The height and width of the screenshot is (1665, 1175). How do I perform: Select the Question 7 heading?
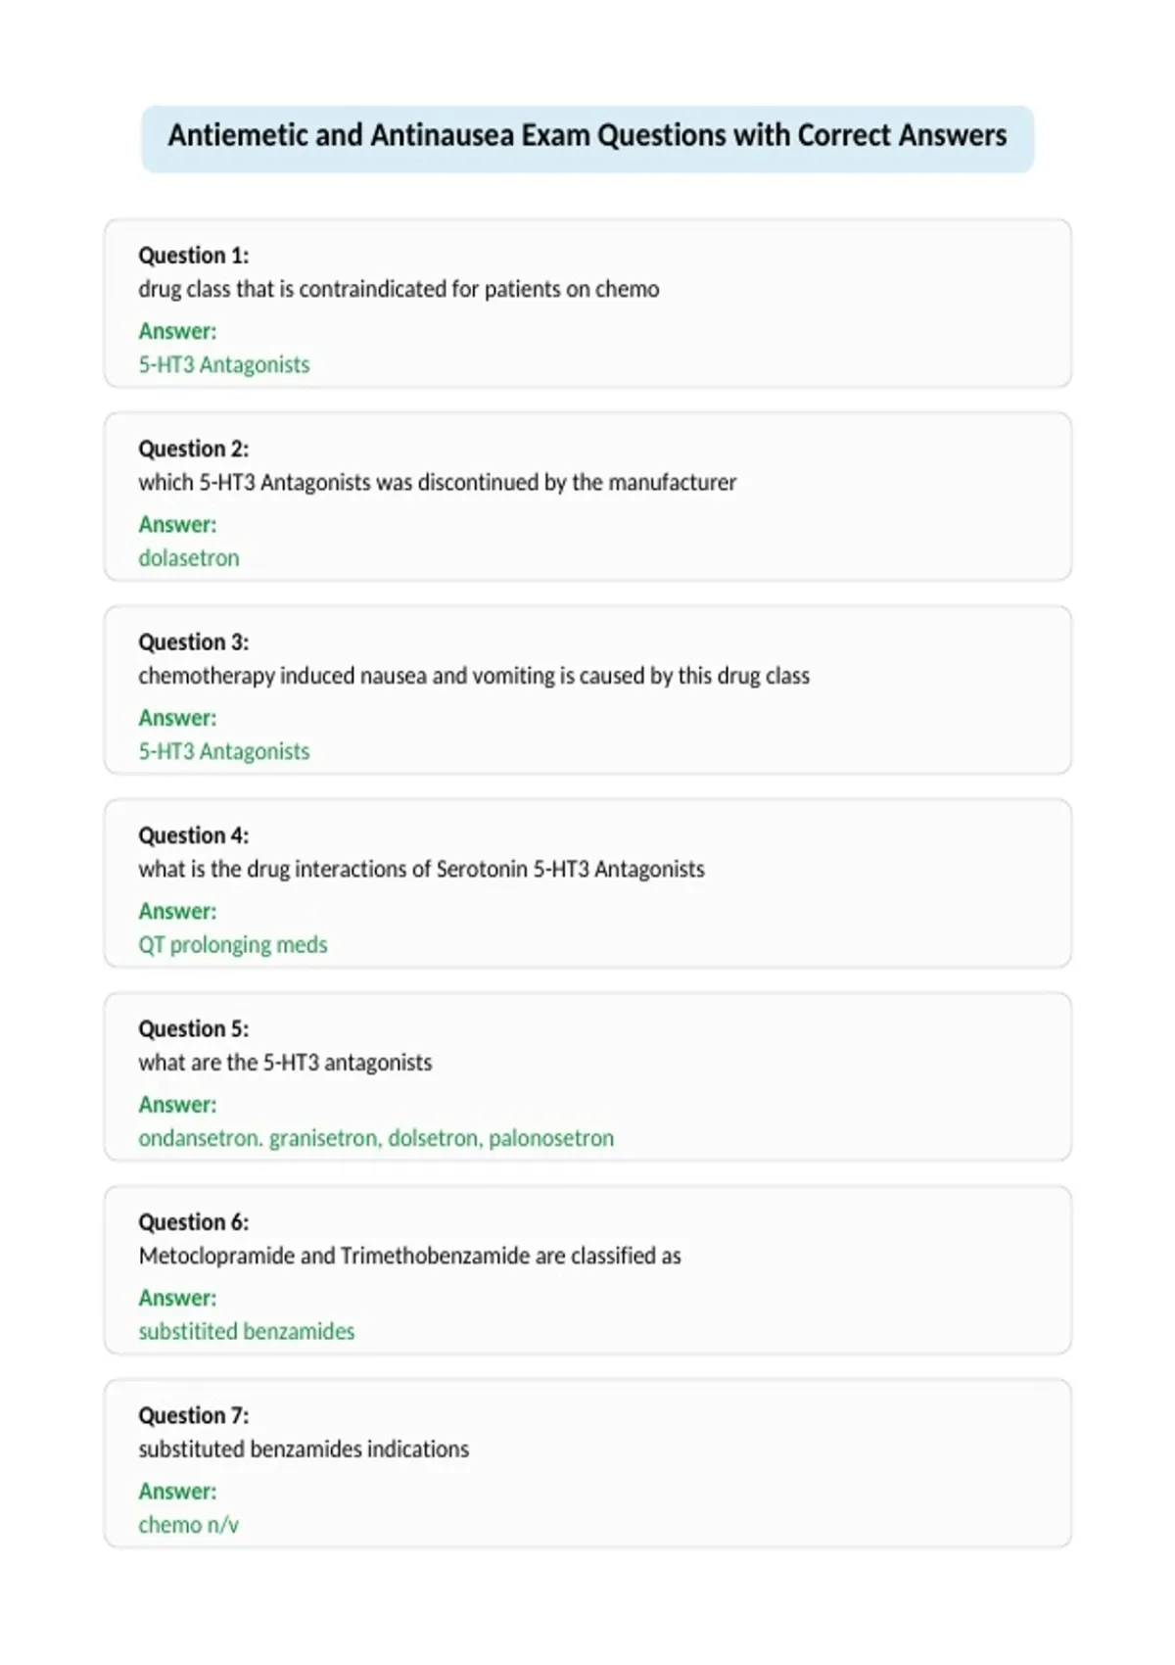(194, 1415)
